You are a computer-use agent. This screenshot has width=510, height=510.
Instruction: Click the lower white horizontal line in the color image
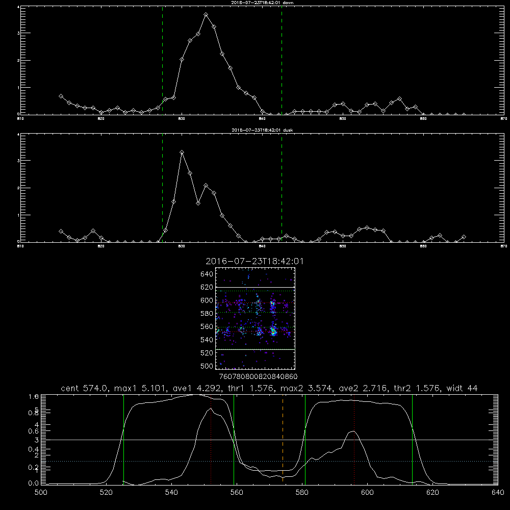(255, 349)
